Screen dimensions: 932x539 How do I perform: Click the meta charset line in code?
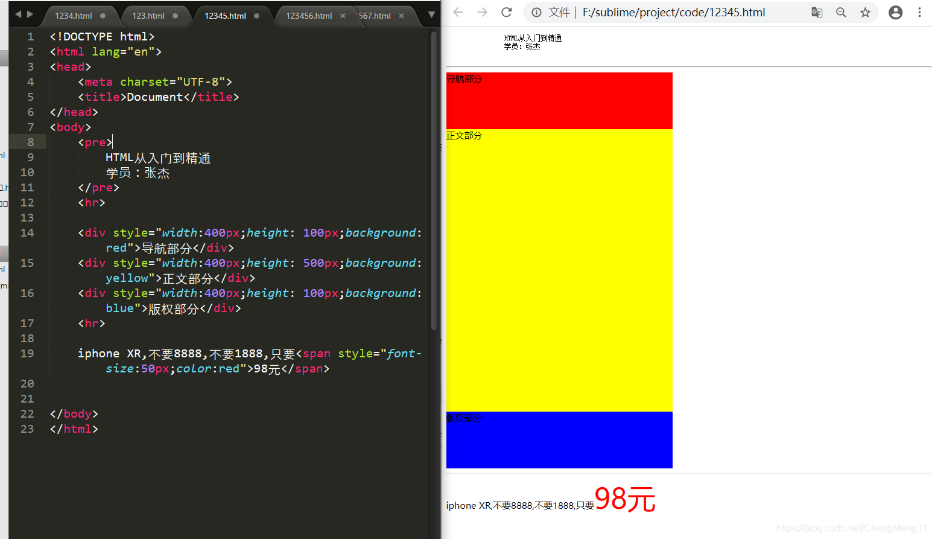click(155, 81)
